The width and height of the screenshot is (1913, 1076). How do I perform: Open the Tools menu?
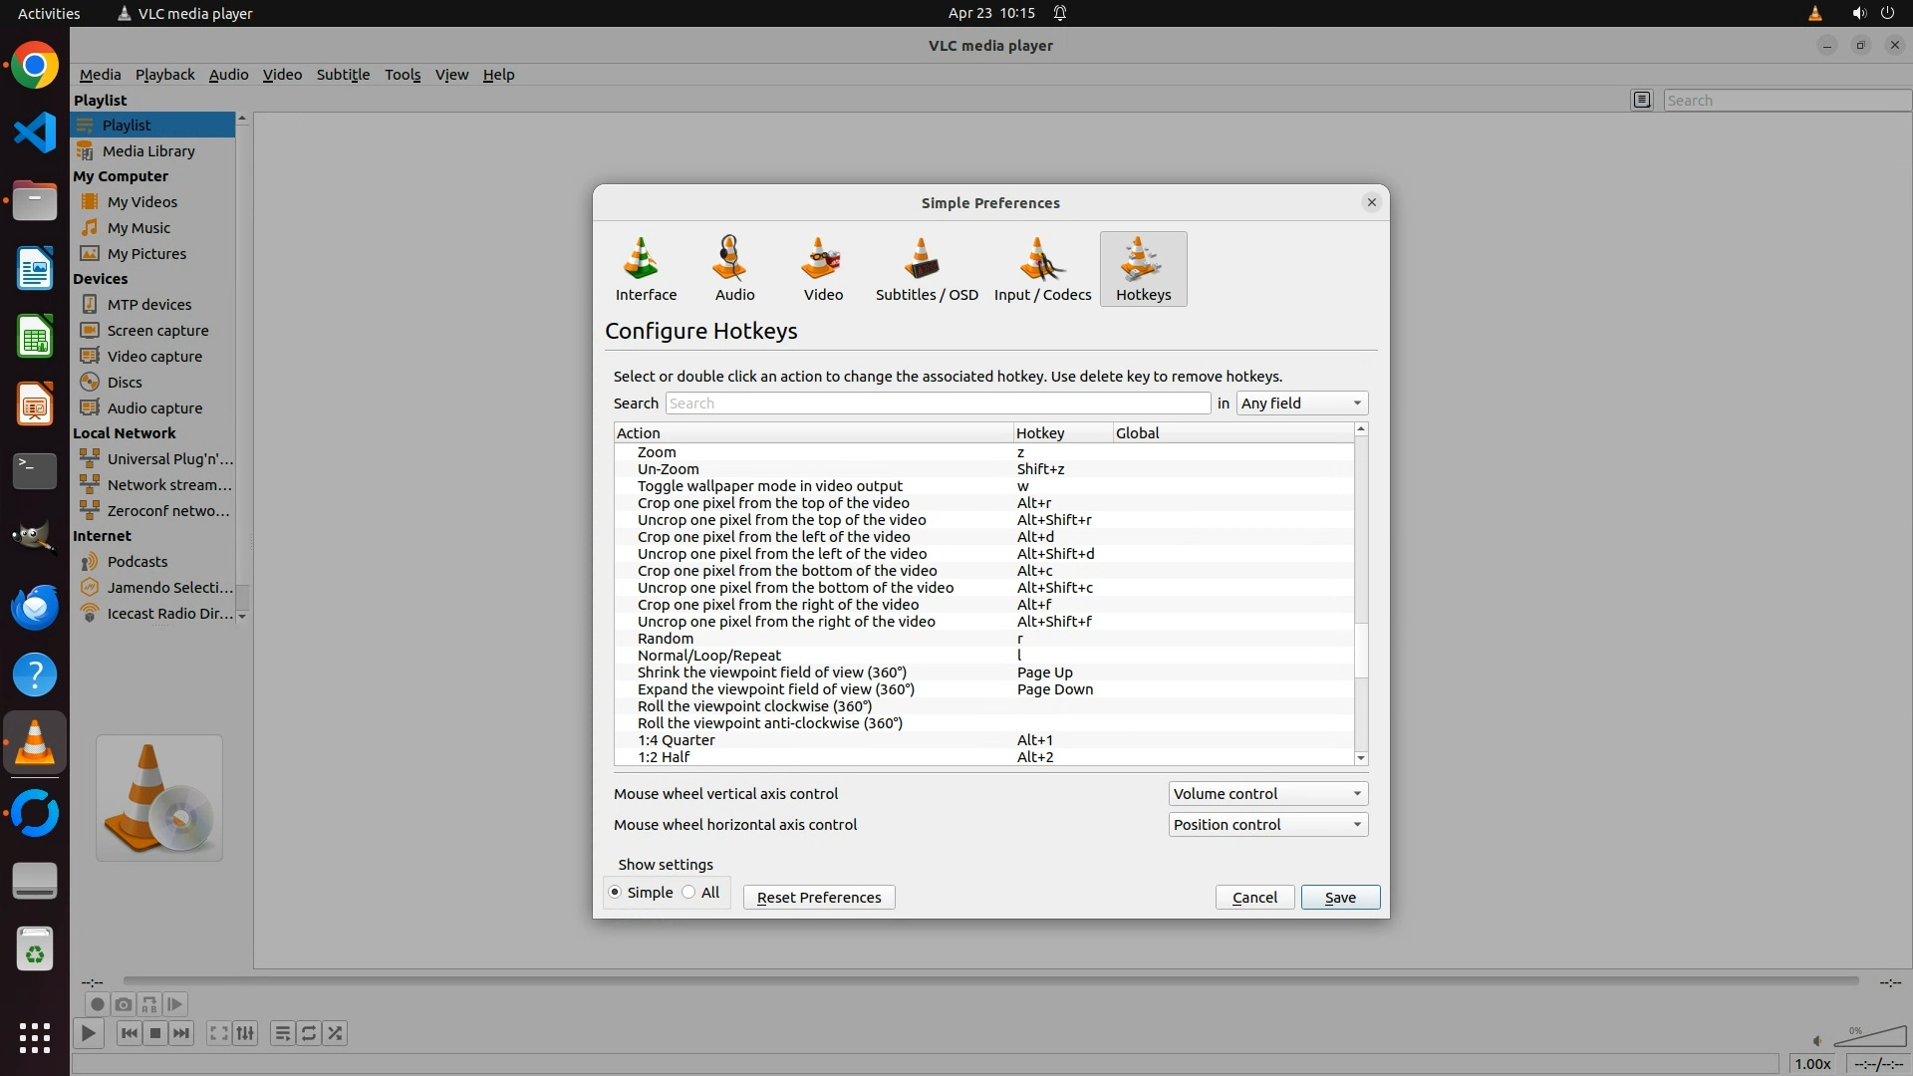[403, 75]
